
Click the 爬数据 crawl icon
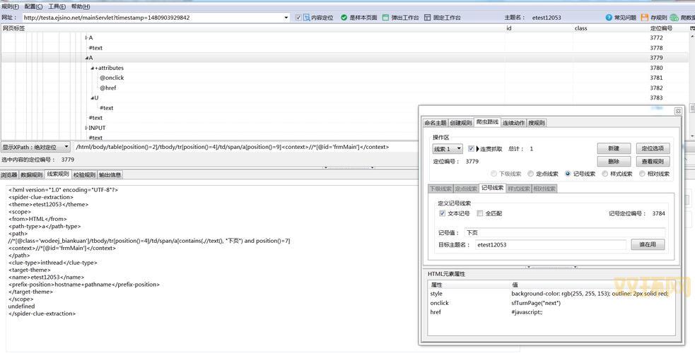click(674, 18)
